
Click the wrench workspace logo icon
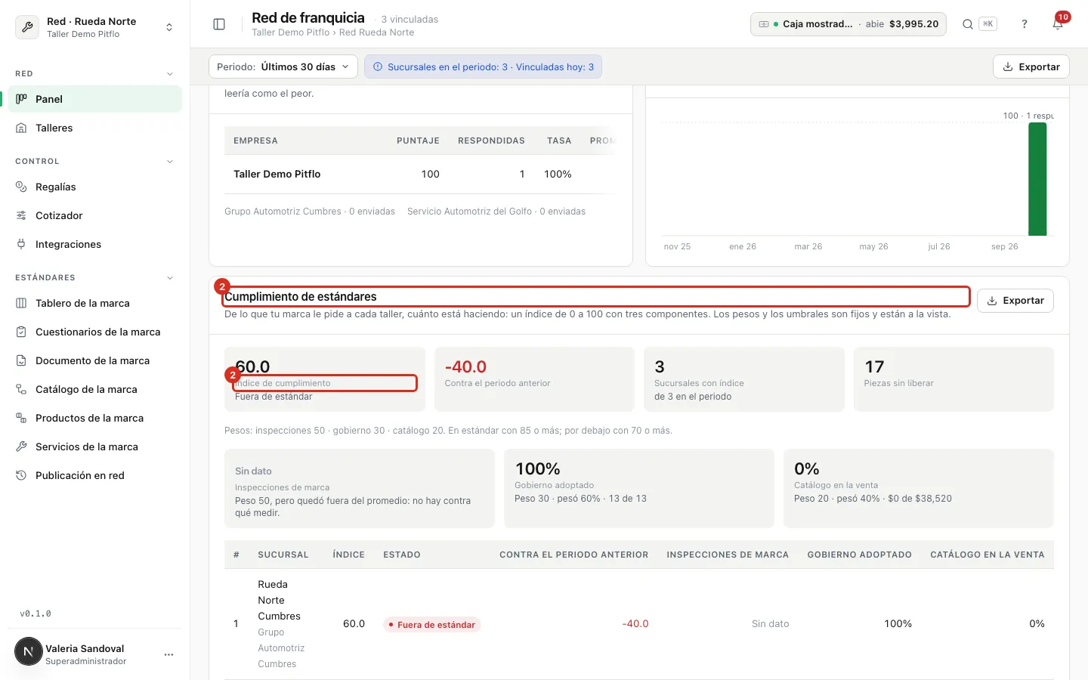click(x=27, y=27)
